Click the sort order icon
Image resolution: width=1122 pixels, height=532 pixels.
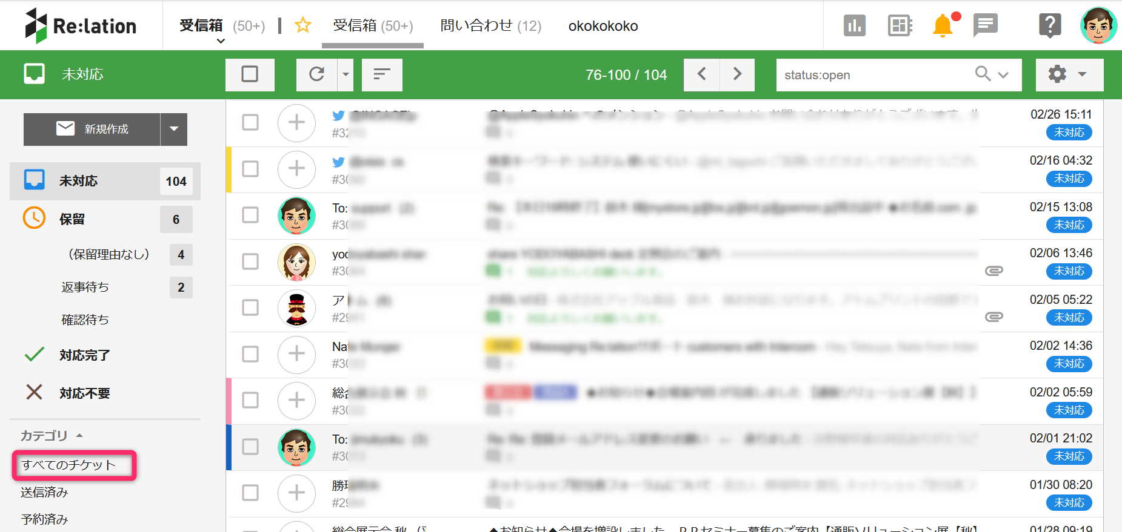382,74
